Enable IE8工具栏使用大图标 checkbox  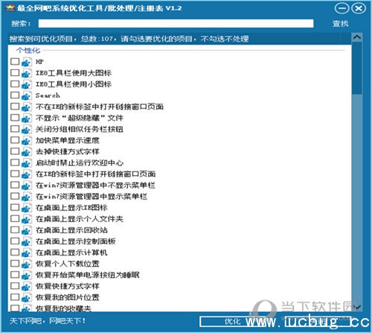click(15, 72)
